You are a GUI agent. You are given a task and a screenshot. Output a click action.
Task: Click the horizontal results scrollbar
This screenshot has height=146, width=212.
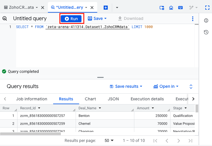click(x=31, y=134)
